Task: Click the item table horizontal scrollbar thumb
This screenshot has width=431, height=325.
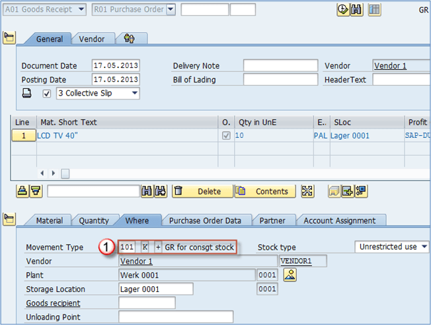Action: pos(65,173)
